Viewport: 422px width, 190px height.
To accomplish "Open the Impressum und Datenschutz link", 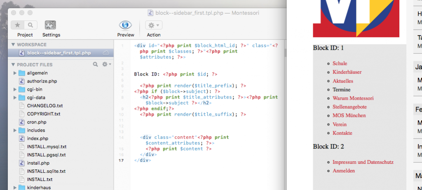I will click(x=363, y=162).
